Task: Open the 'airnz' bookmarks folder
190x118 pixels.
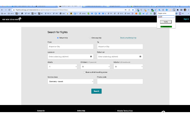Action: [x=11, y=14]
